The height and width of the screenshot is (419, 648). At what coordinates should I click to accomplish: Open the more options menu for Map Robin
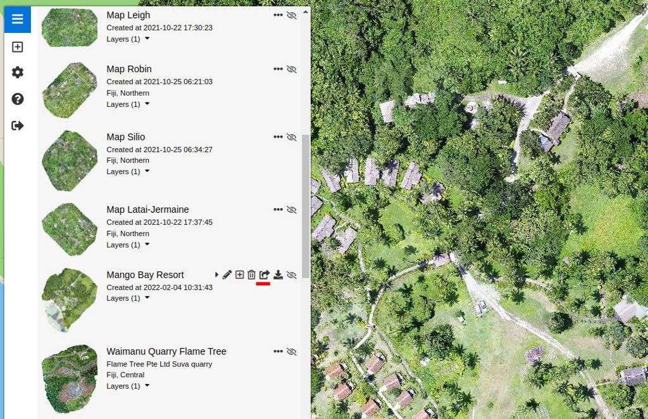[278, 69]
